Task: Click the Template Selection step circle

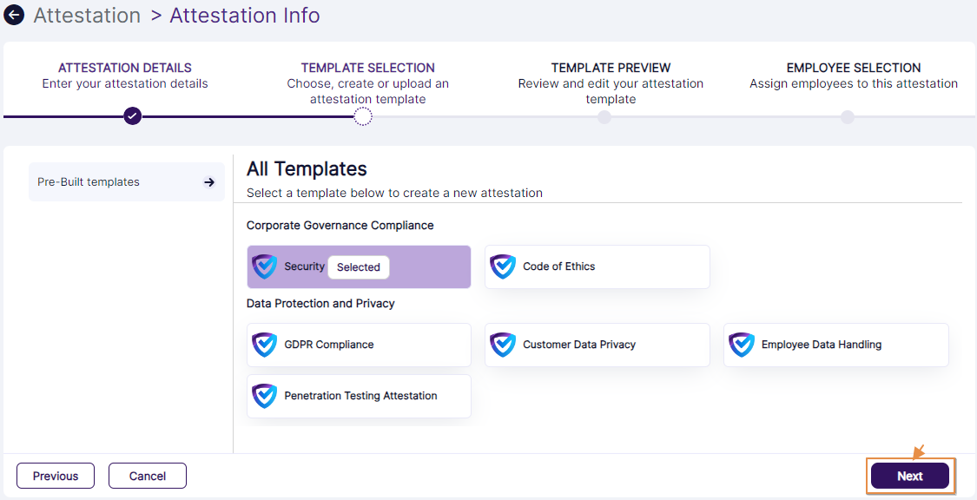Action: coord(363,116)
